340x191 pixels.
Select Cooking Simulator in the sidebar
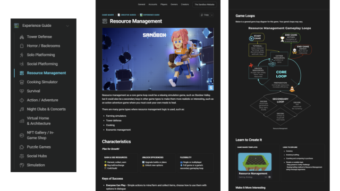(x=42, y=82)
